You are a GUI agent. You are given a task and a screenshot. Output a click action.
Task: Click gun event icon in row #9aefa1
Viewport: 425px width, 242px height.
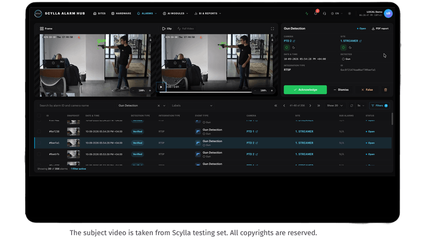point(198,143)
